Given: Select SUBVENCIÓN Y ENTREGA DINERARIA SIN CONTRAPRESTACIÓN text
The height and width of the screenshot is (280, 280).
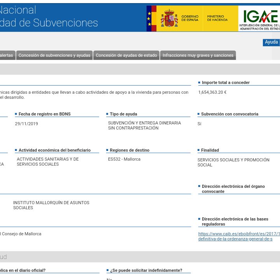Looking at the screenshot, I should (x=144, y=125).
